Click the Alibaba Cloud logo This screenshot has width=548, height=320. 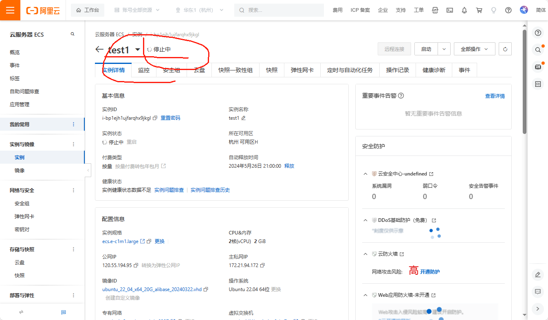43,10
